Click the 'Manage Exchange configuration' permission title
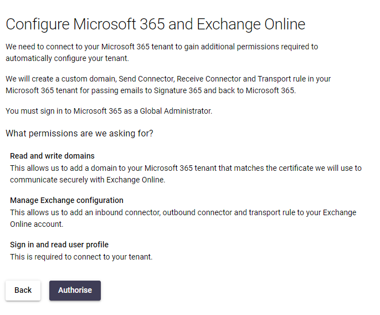The height and width of the screenshot is (315, 380). (66, 200)
